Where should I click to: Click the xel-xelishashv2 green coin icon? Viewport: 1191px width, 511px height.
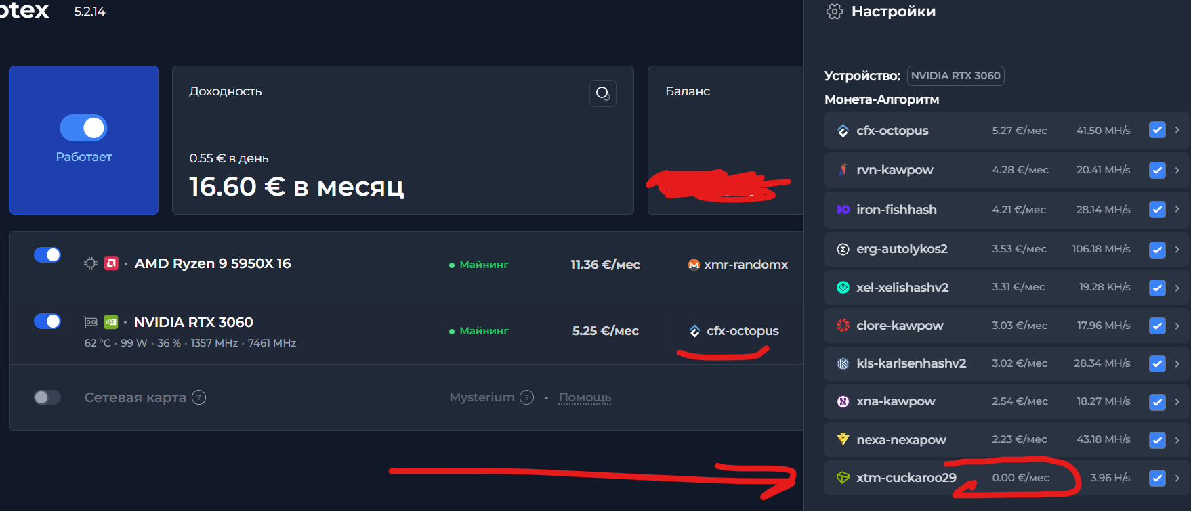843,288
